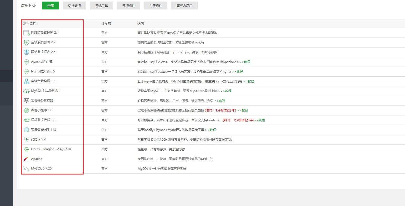The width and height of the screenshot is (405, 206).
Task: Click the 网站防篡改程序 window-lock icon
Action: [x=27, y=33]
